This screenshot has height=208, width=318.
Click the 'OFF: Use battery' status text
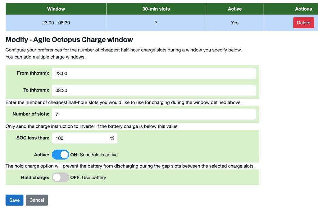(88, 177)
